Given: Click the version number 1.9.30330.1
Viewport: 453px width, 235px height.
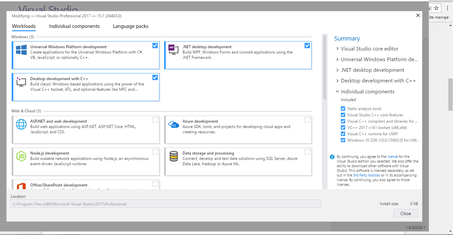Looking at the screenshot, I should [415, 228].
